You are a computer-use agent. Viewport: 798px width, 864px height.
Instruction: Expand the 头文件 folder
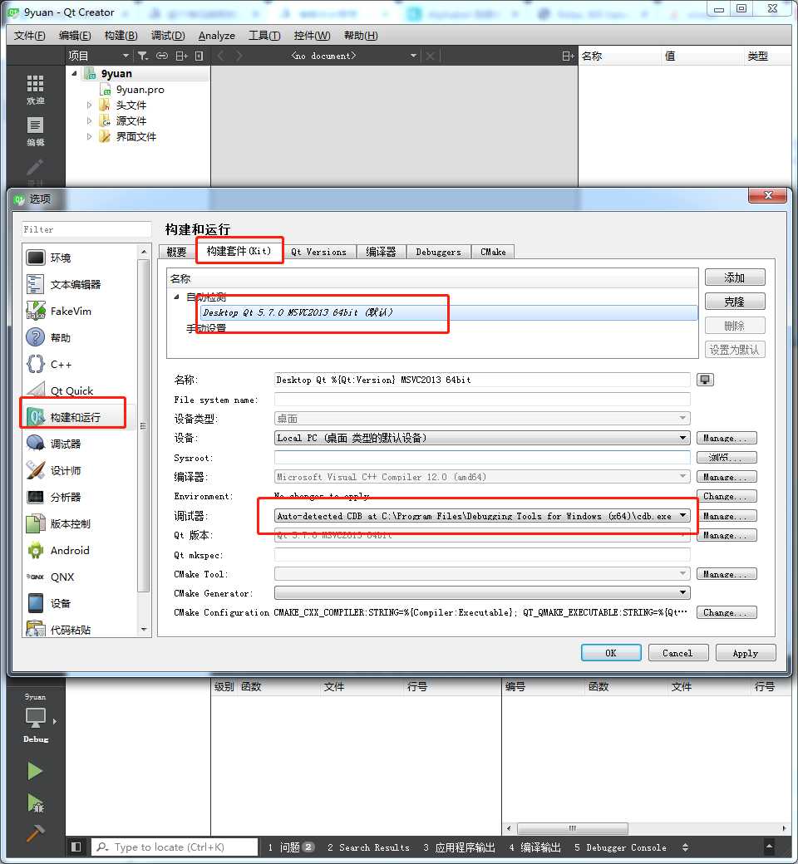tap(89, 105)
